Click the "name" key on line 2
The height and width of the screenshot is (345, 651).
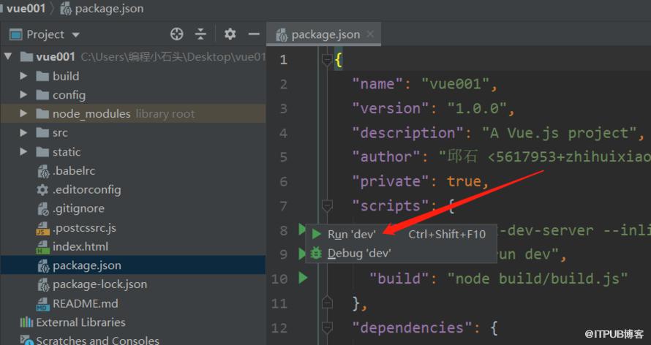(377, 84)
